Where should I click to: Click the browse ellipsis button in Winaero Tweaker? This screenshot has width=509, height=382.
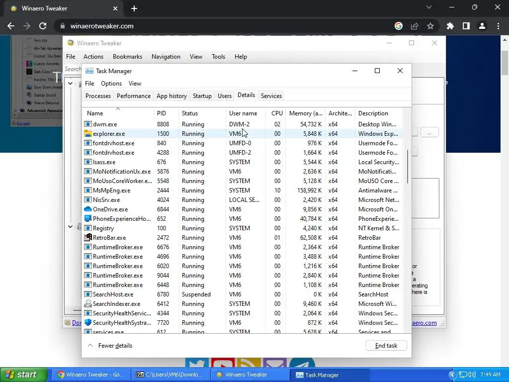(429, 132)
